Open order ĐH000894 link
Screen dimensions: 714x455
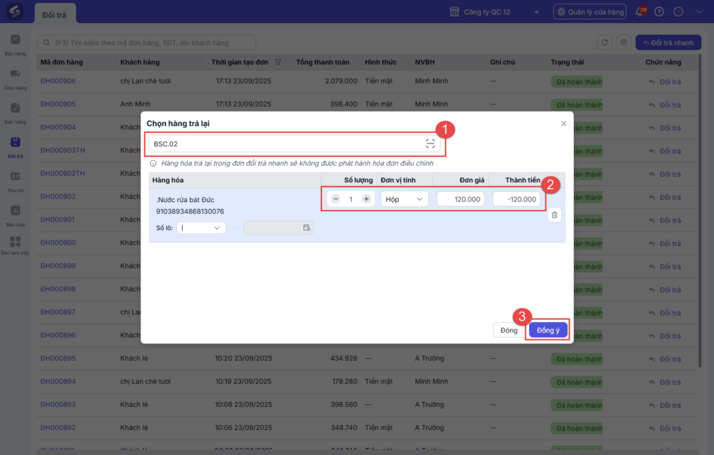[59, 382]
